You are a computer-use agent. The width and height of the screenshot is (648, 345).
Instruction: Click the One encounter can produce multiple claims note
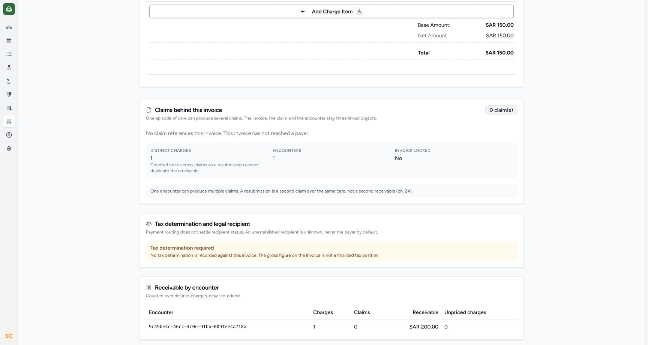(281, 191)
